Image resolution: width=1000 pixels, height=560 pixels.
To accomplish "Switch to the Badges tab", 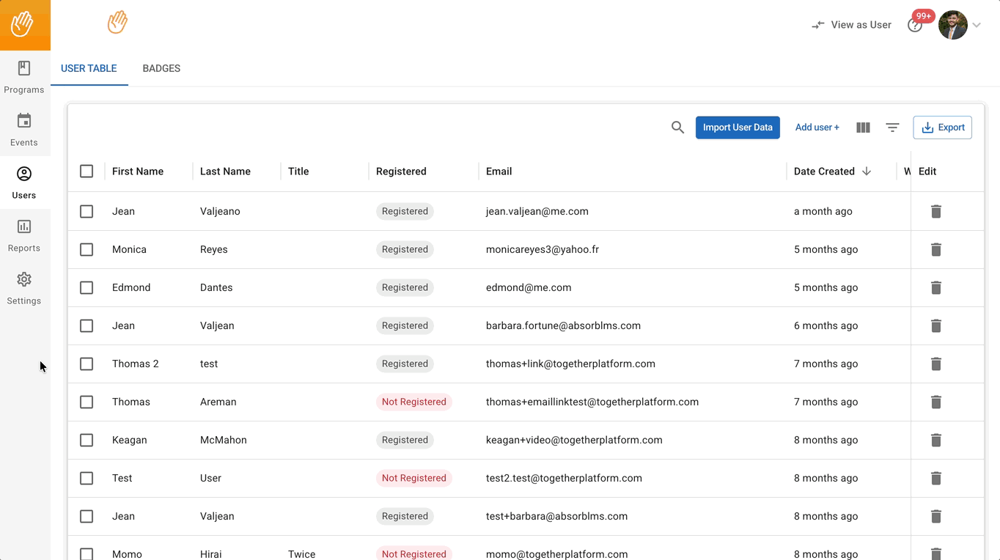I will [161, 68].
